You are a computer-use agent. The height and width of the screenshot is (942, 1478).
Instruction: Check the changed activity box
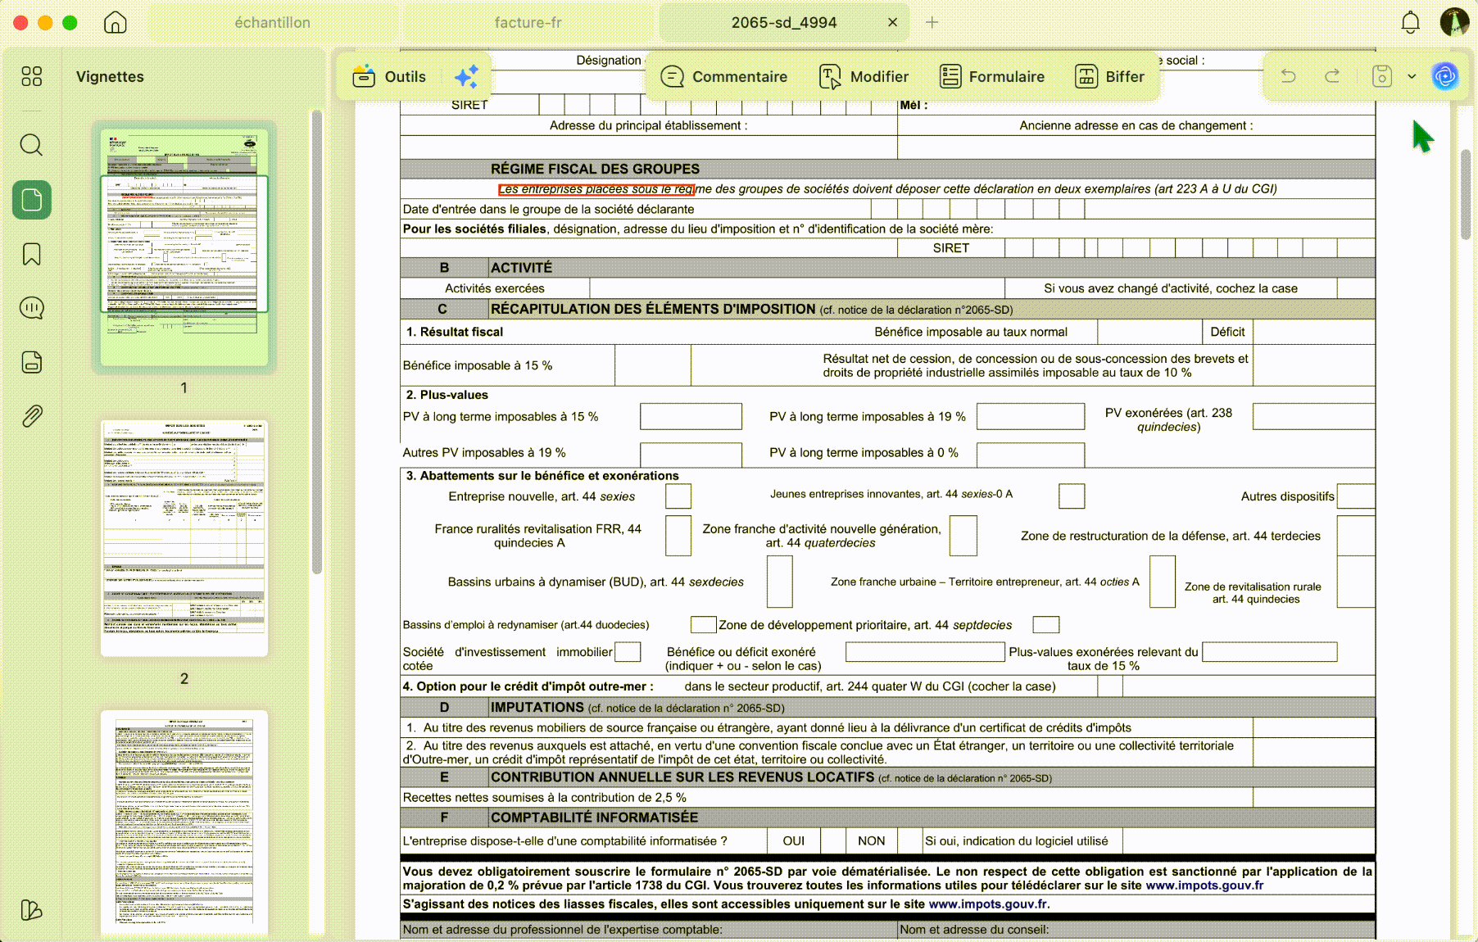(1356, 288)
